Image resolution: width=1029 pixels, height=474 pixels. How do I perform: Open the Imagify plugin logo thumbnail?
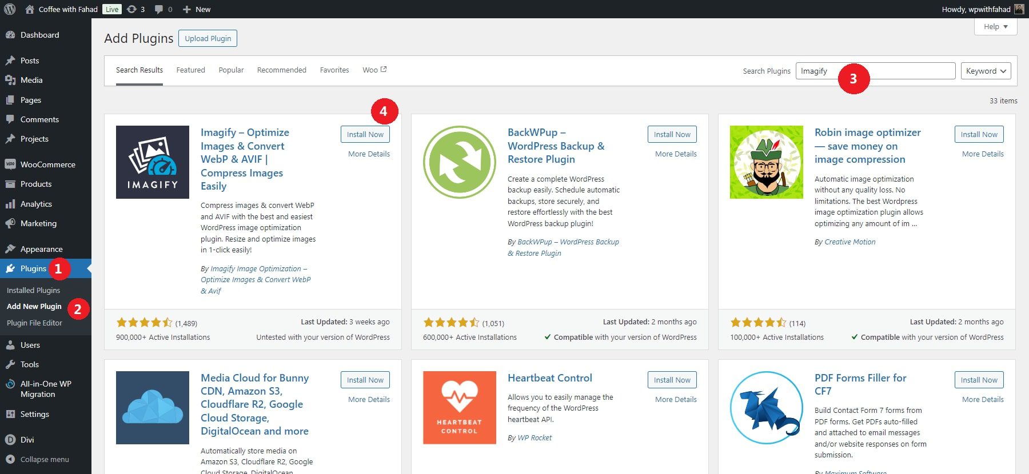[153, 162]
